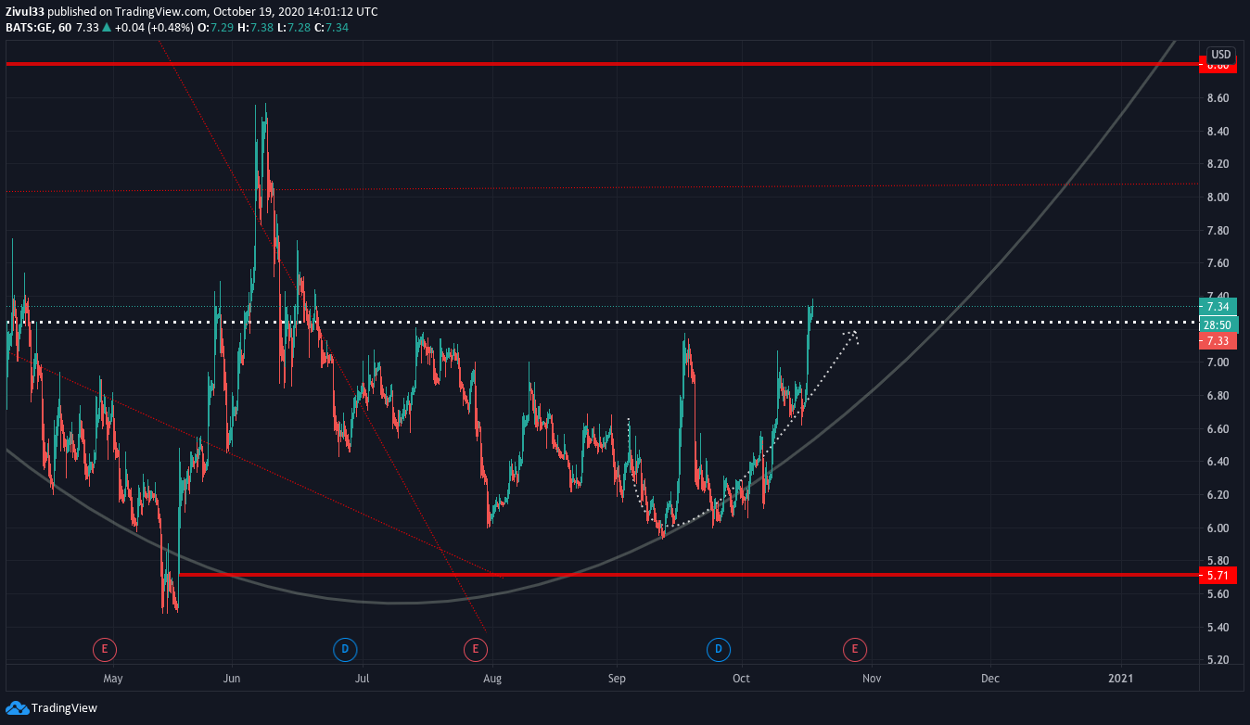Click the +0.04 (+0.48%) change value
This screenshot has height=725, width=1250.
(154, 28)
